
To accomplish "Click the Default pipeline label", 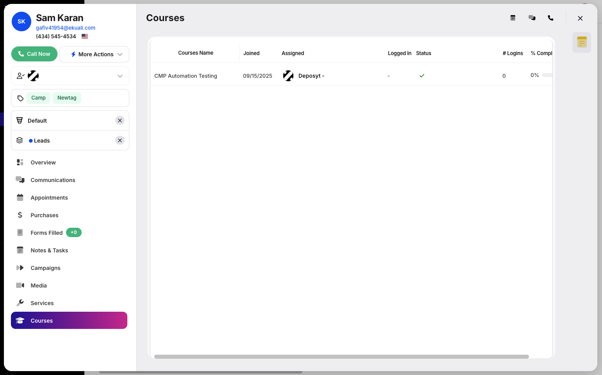I will 37,121.
